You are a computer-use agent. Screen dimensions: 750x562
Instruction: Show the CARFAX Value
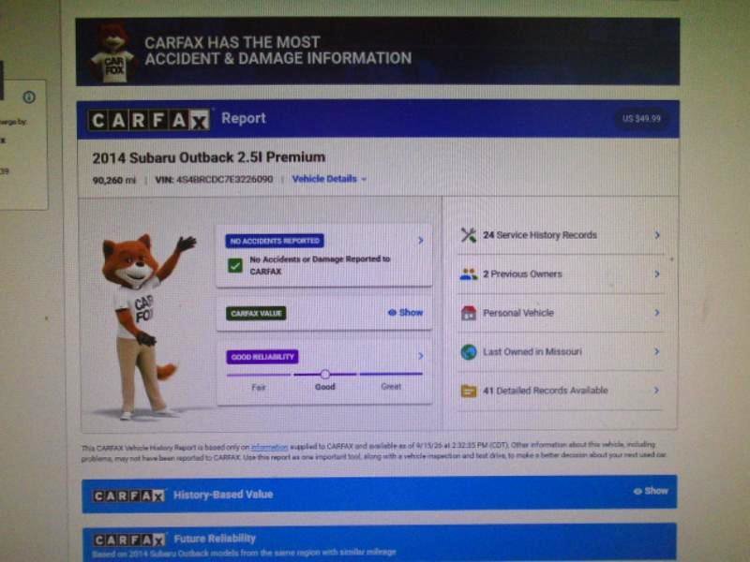[406, 313]
